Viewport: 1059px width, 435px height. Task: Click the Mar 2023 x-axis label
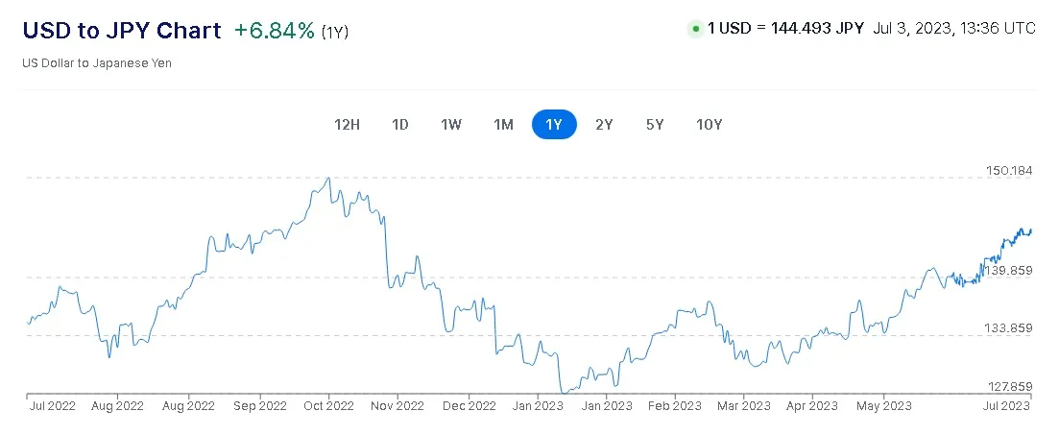(x=744, y=406)
